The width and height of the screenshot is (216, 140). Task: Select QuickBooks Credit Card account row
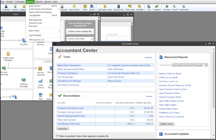tap(105, 124)
